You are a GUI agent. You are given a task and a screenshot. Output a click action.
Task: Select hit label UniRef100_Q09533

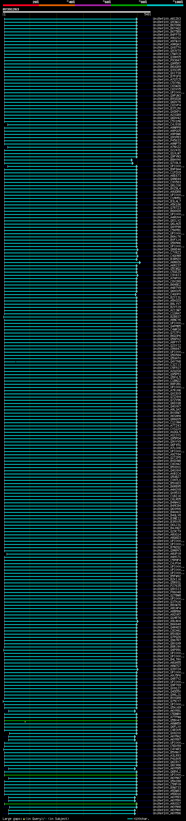(167, 493)
